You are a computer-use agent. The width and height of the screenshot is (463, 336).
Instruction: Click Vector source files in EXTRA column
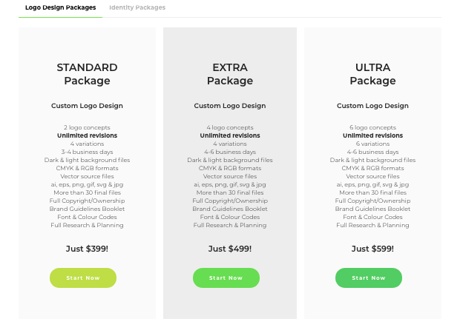click(230, 176)
